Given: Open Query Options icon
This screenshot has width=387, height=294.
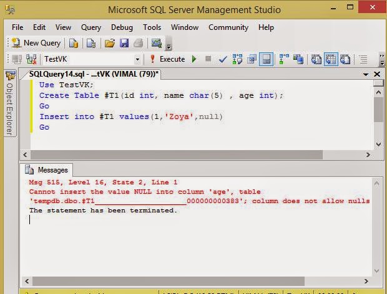Looking at the screenshot, I should [x=252, y=59].
